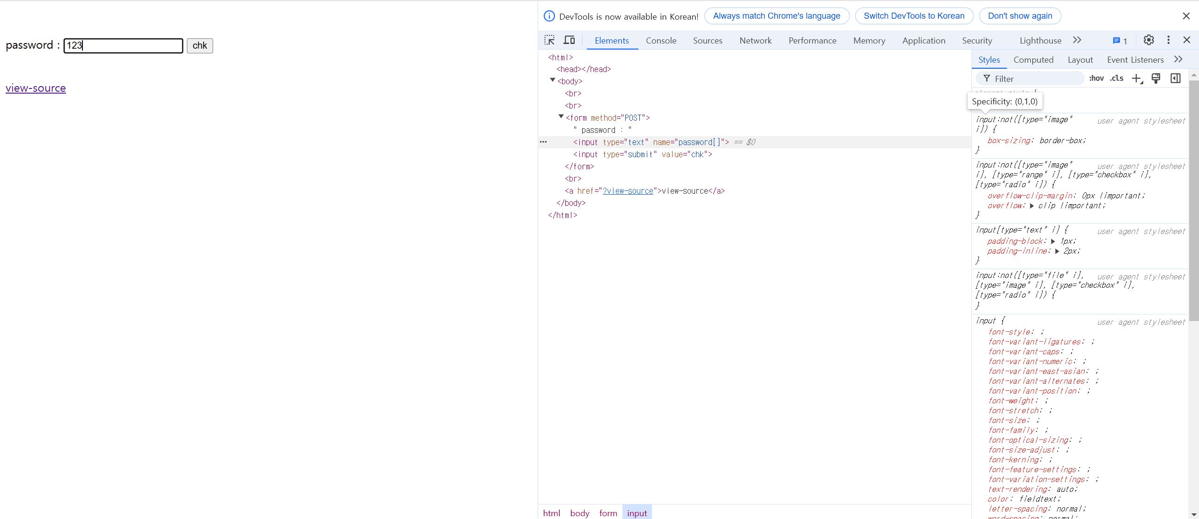Screen dimensions: 1199x519
Task: Open the DevTools three-dot customize menu
Action: [1168, 40]
